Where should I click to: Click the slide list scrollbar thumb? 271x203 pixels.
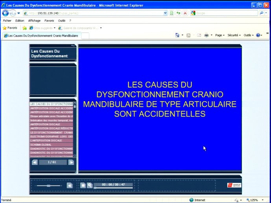[75, 106]
